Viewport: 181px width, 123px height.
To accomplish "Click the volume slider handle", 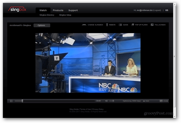I will 113,101.
